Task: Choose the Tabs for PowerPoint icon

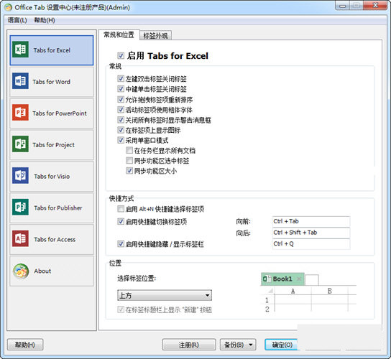Action: pyautogui.click(x=20, y=113)
